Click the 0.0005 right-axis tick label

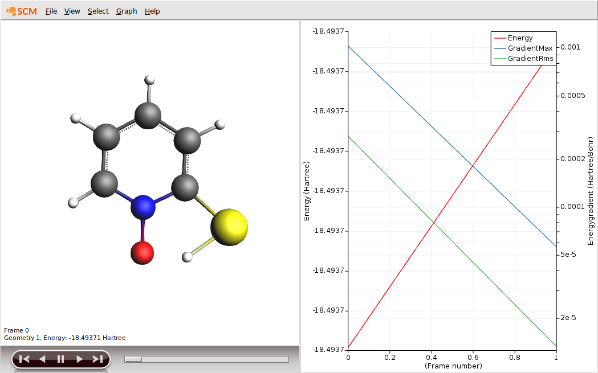(x=572, y=96)
